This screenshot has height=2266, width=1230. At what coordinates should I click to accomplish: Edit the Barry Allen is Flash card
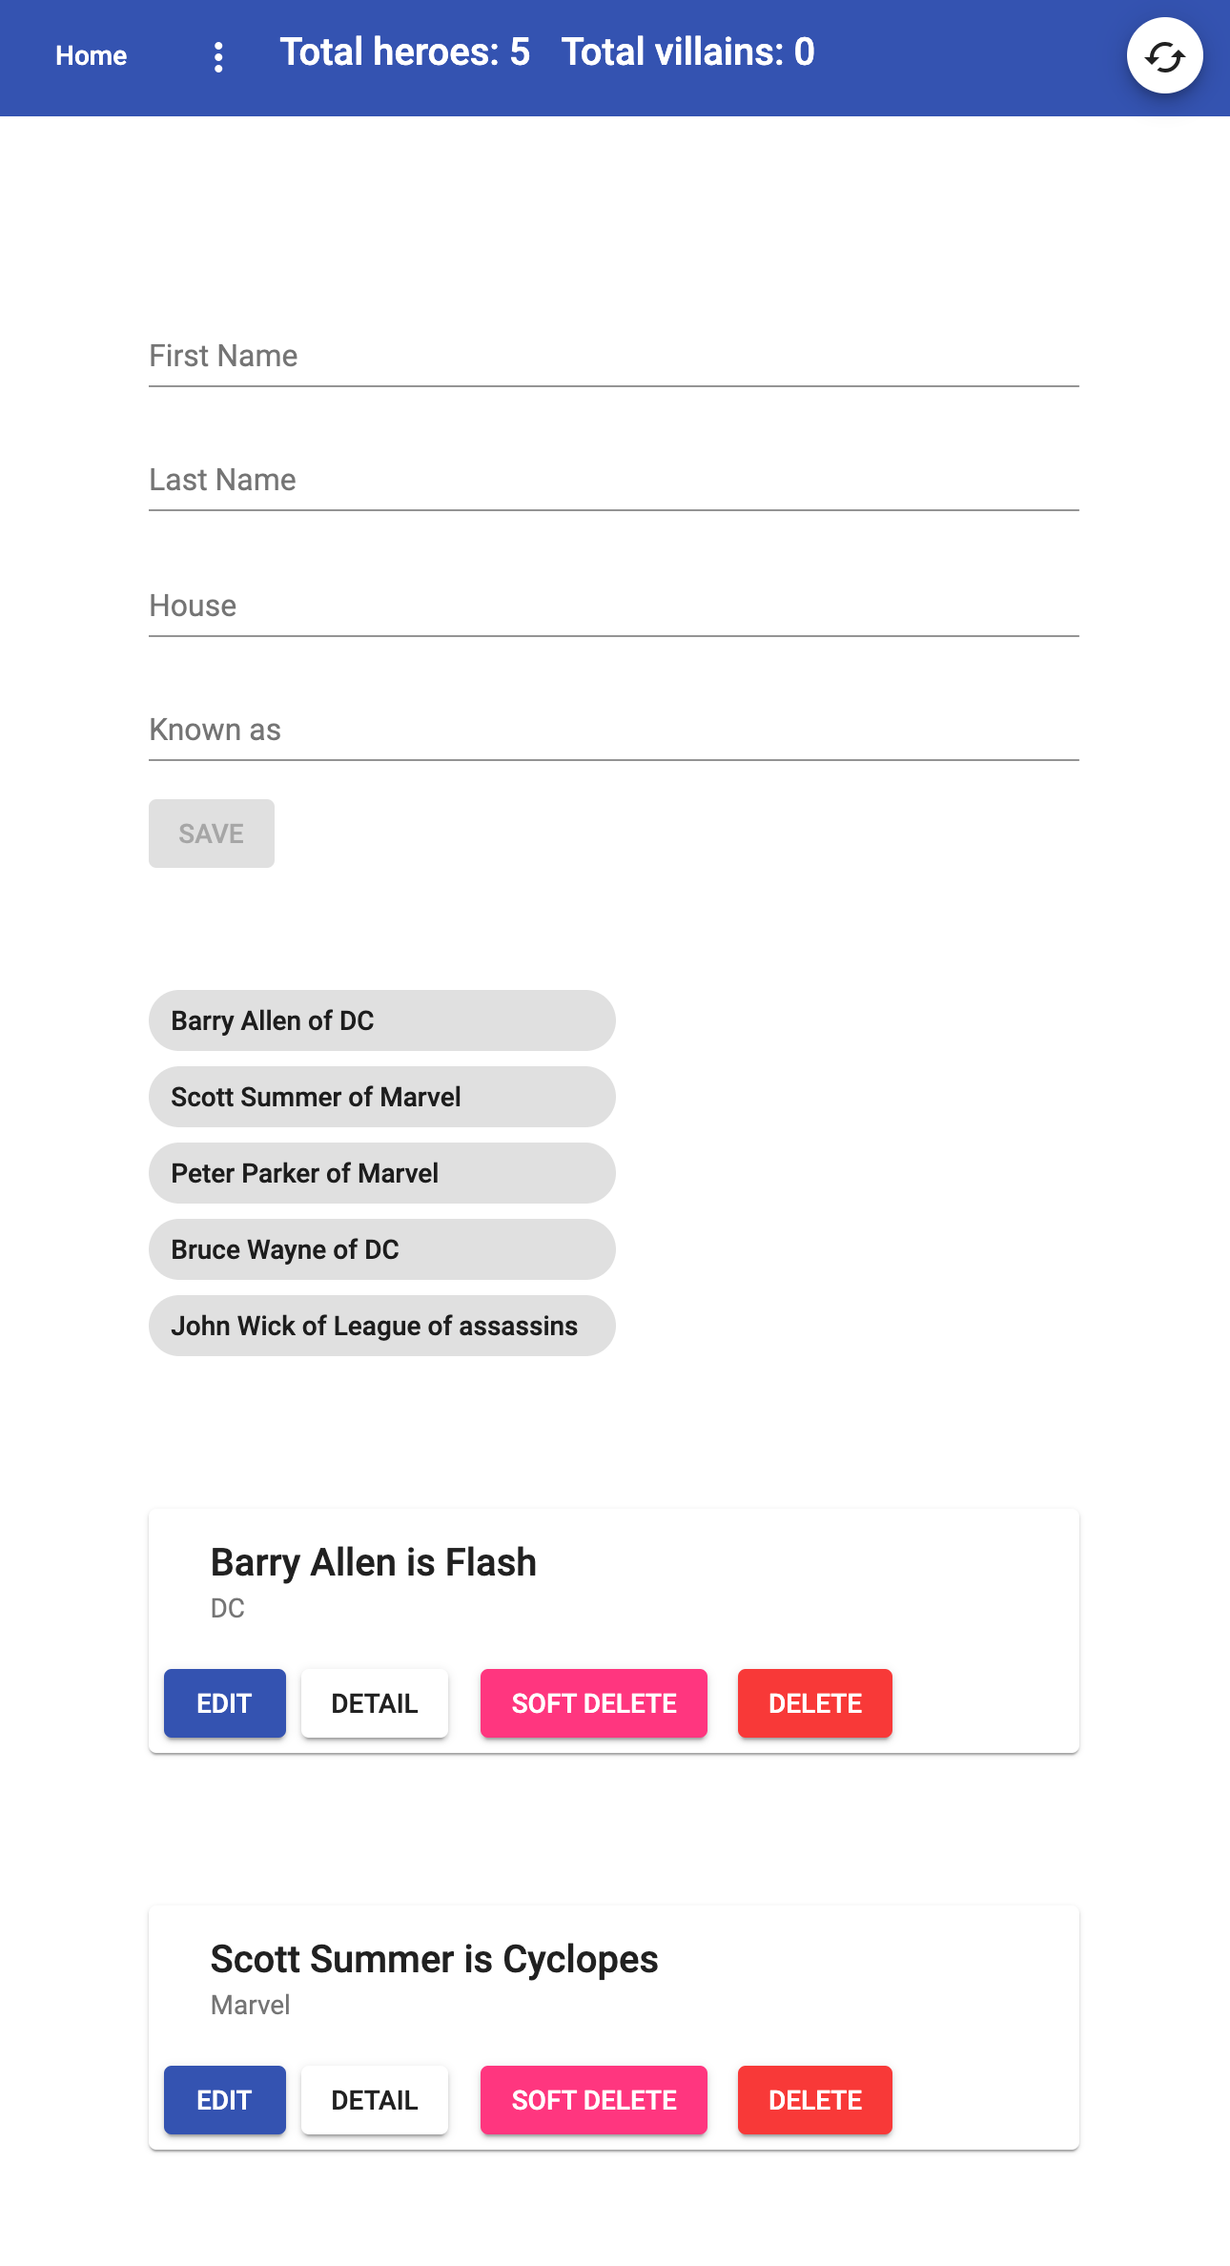225,1703
